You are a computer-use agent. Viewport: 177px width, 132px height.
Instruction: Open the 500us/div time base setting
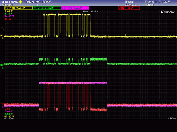coord(168,12)
